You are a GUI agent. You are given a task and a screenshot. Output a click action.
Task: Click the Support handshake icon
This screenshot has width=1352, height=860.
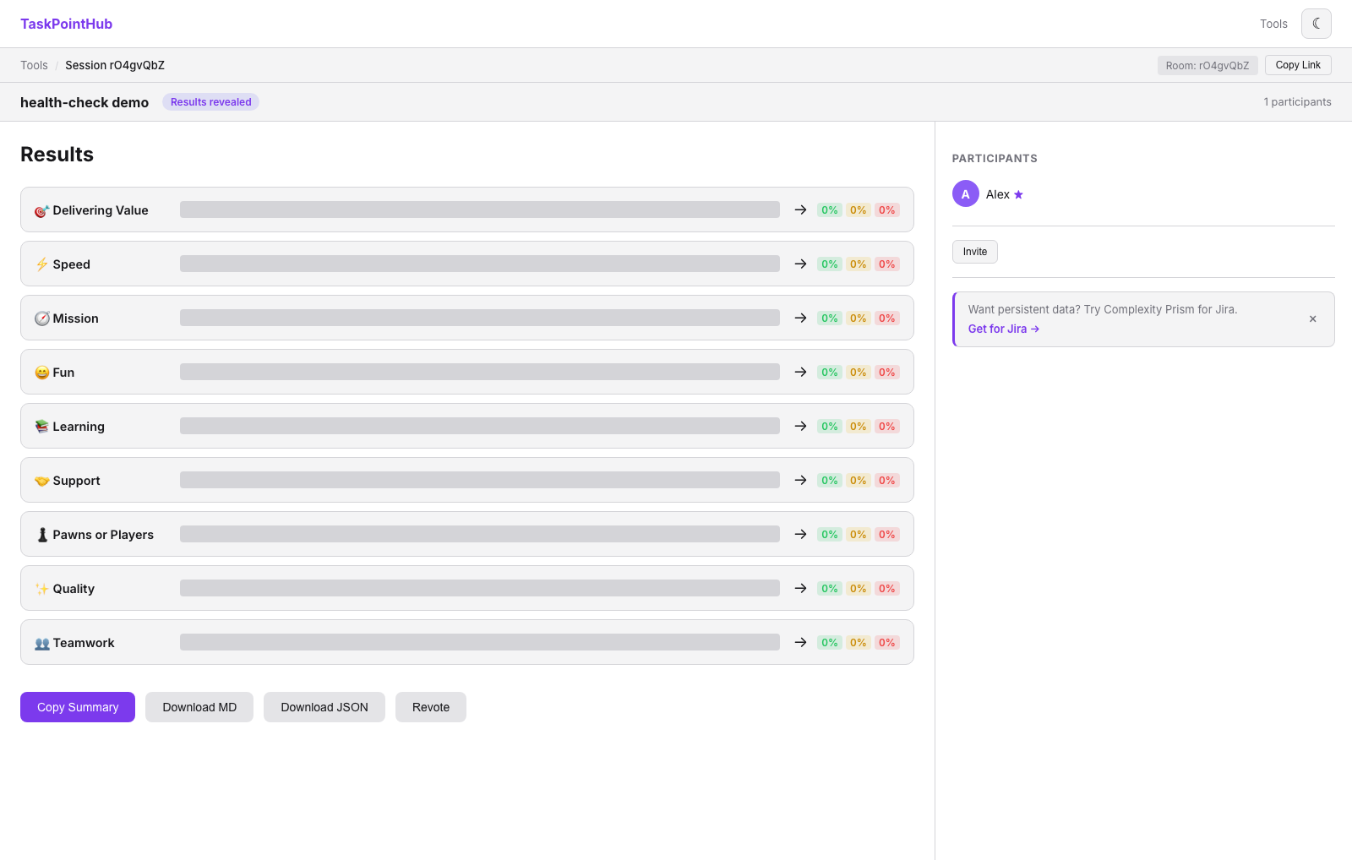(41, 481)
